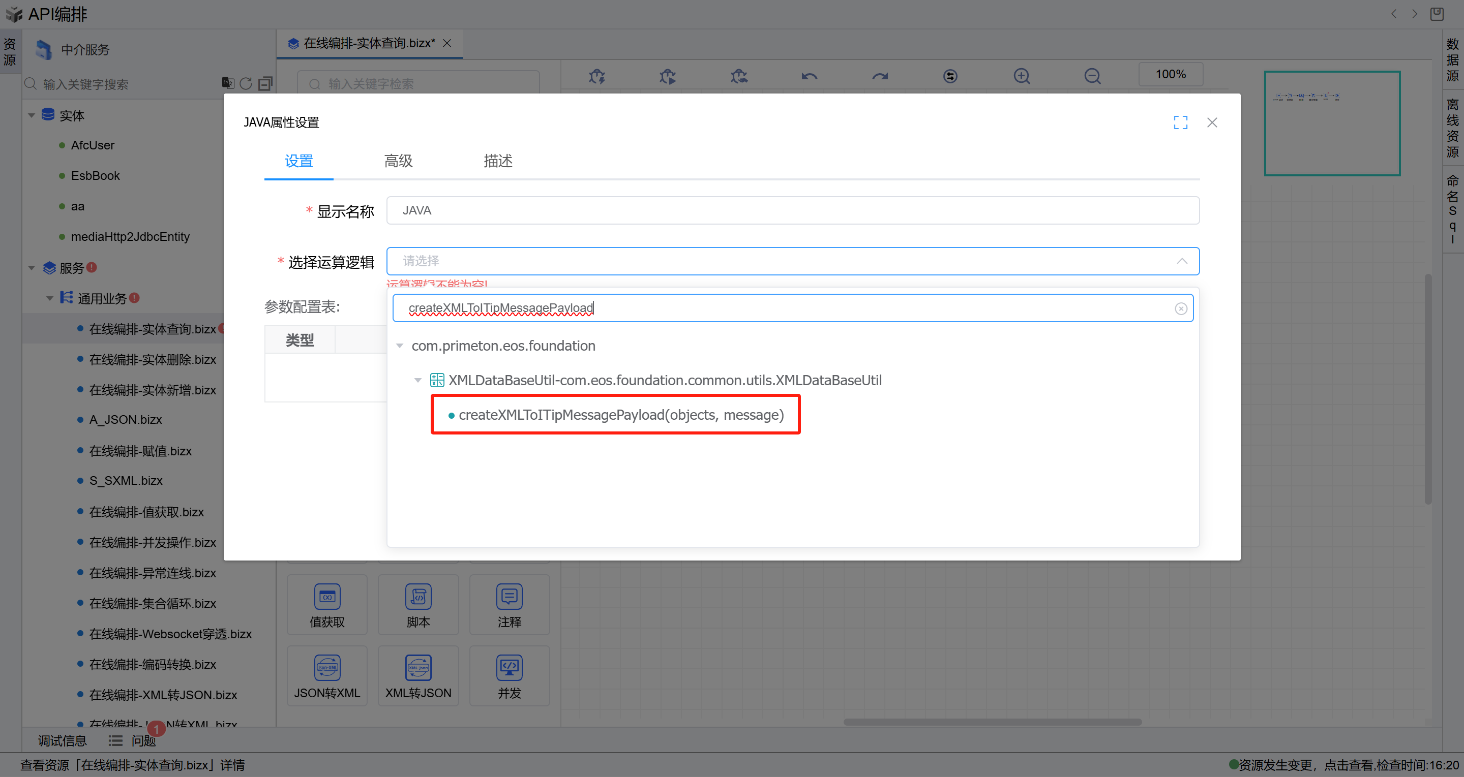The width and height of the screenshot is (1464, 777).
Task: Open the 选择运算逻辑 dropdown arrow
Action: (1182, 261)
